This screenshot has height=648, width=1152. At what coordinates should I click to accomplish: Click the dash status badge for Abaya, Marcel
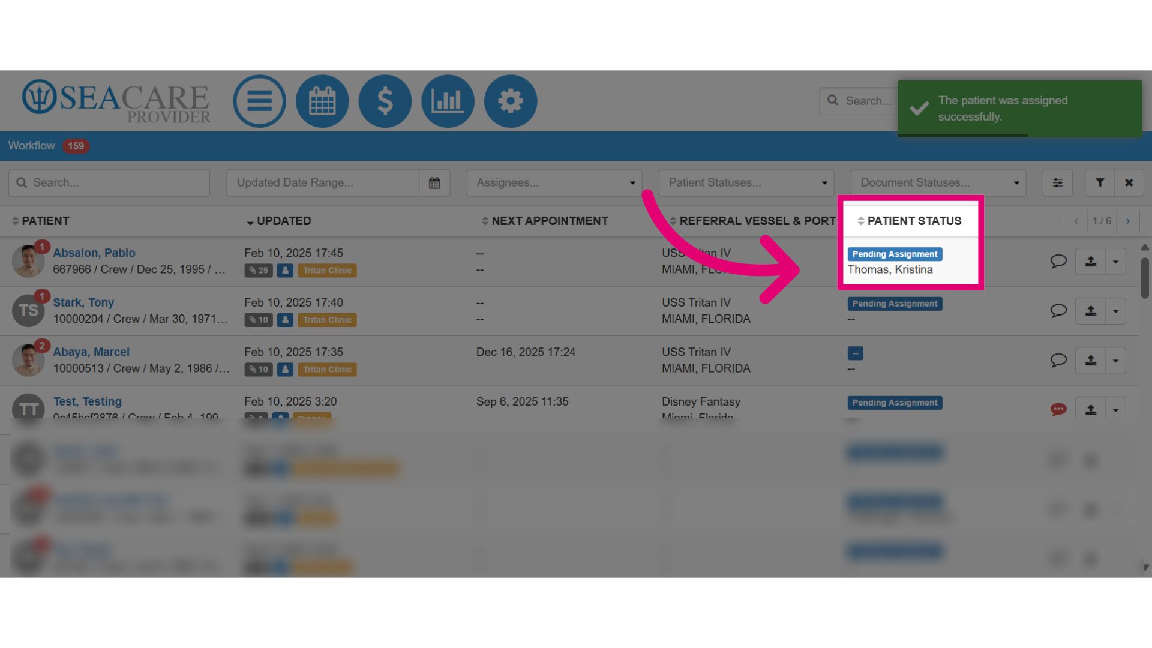click(x=856, y=353)
